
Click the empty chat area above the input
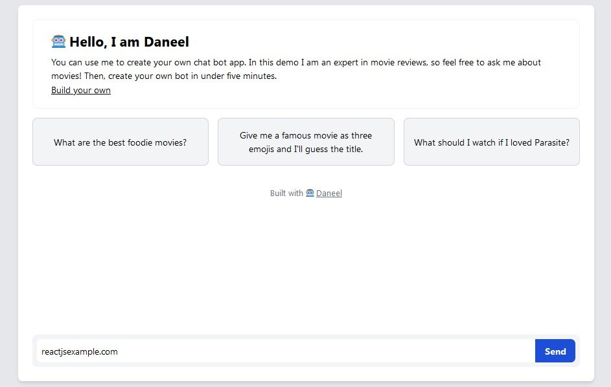point(306,265)
